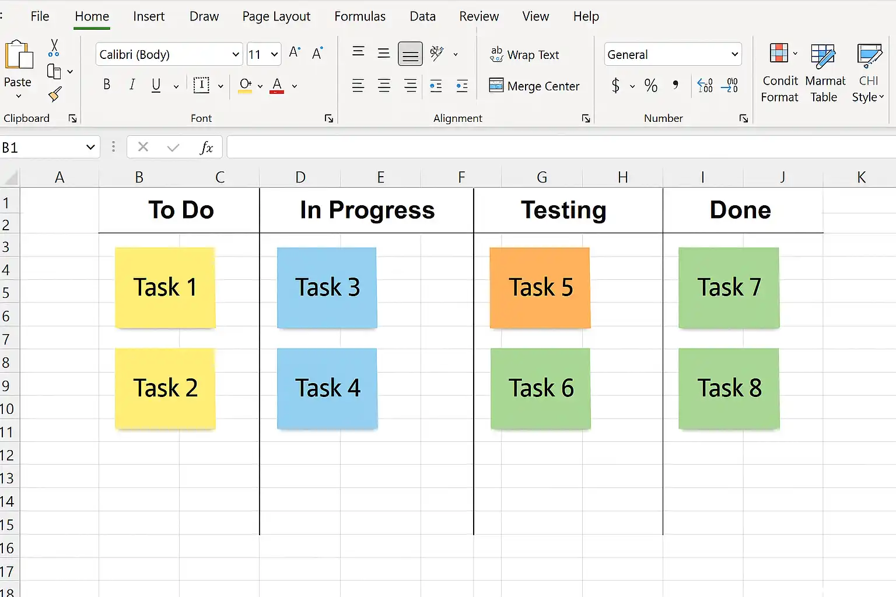Image resolution: width=896 pixels, height=597 pixels.
Task: Click the percent style icon
Action: click(x=651, y=86)
